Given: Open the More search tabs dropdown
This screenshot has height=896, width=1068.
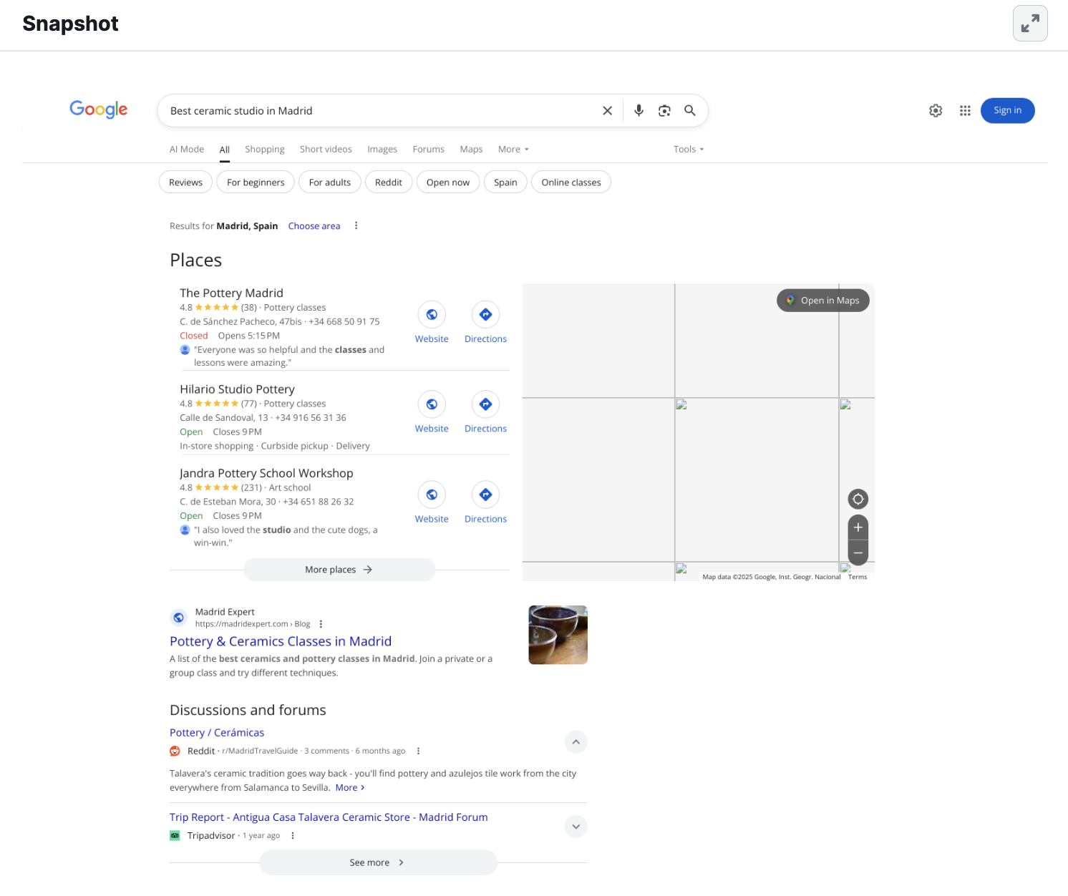Looking at the screenshot, I should 513,150.
